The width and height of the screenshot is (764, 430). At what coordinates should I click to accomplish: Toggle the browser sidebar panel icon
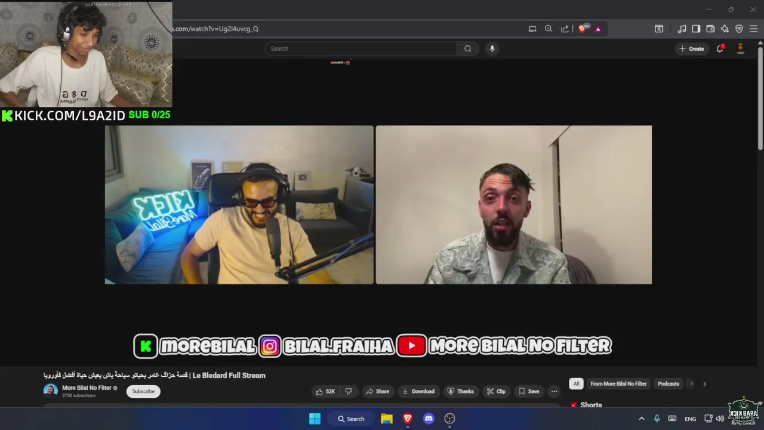(696, 29)
